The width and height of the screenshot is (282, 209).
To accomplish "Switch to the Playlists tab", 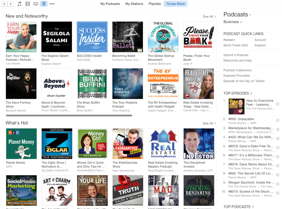I will tap(155, 4).
